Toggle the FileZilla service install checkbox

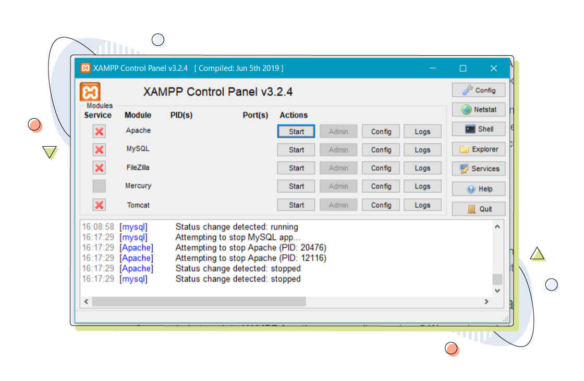(x=99, y=168)
